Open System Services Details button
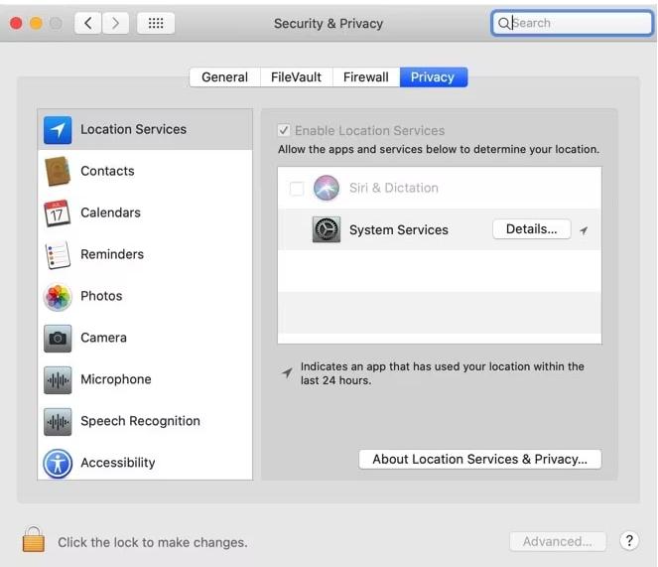658x567 pixels. 532,229
